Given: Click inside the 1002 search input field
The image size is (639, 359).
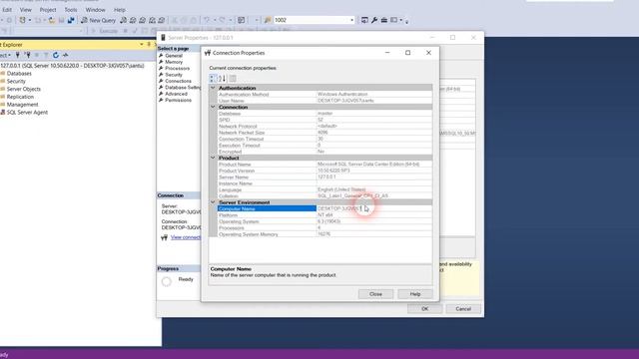Looking at the screenshot, I should (311, 20).
